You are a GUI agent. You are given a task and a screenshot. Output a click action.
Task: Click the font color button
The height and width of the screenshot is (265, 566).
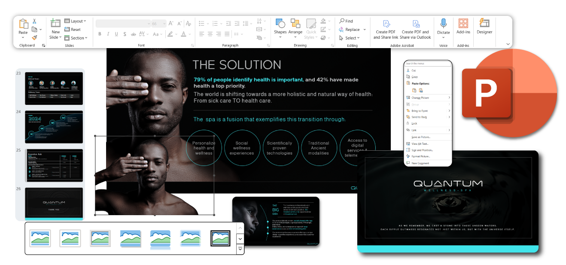click(x=184, y=34)
